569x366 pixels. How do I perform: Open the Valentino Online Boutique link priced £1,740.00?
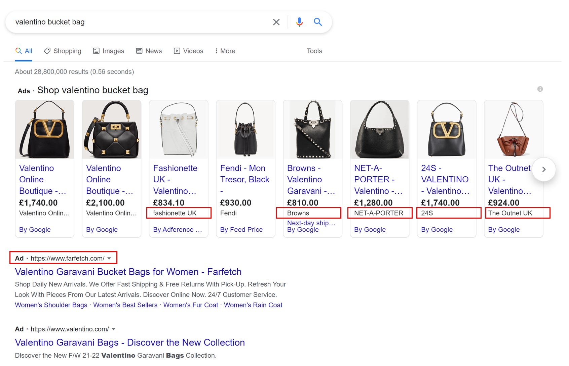[42, 179]
